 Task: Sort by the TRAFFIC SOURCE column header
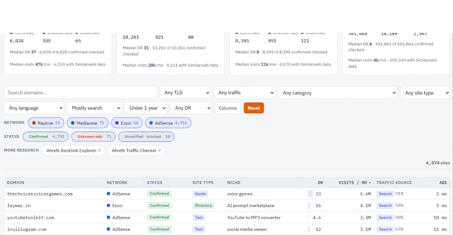[x=394, y=183]
